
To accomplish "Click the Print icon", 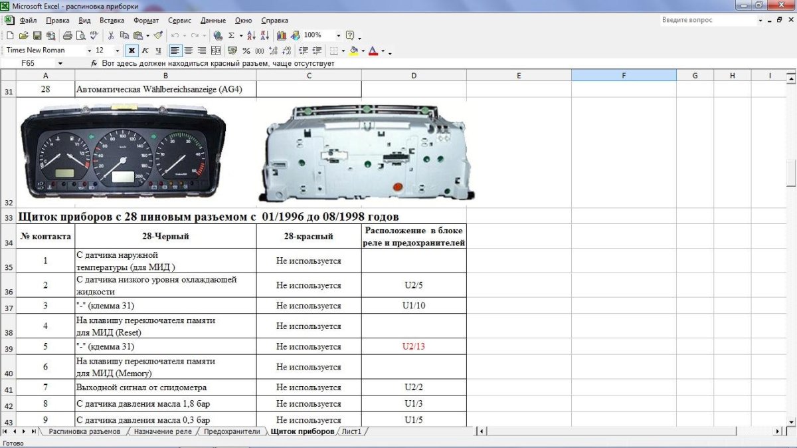I will coord(67,35).
